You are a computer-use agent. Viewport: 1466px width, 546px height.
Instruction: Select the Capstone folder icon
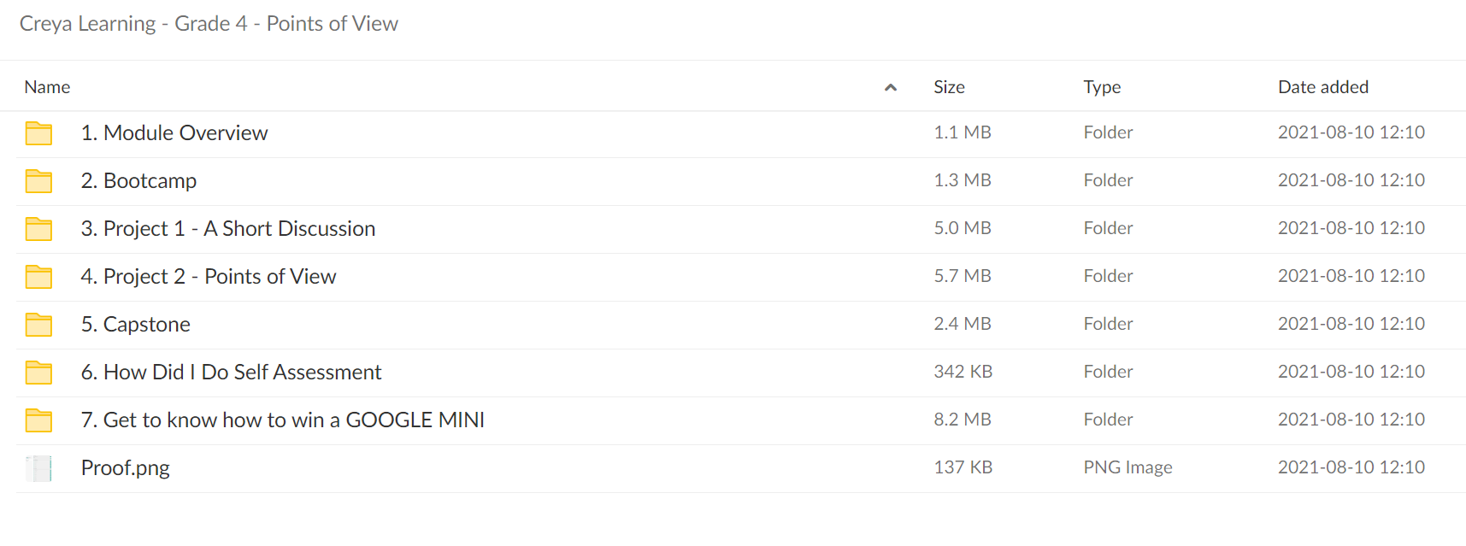[x=38, y=325]
